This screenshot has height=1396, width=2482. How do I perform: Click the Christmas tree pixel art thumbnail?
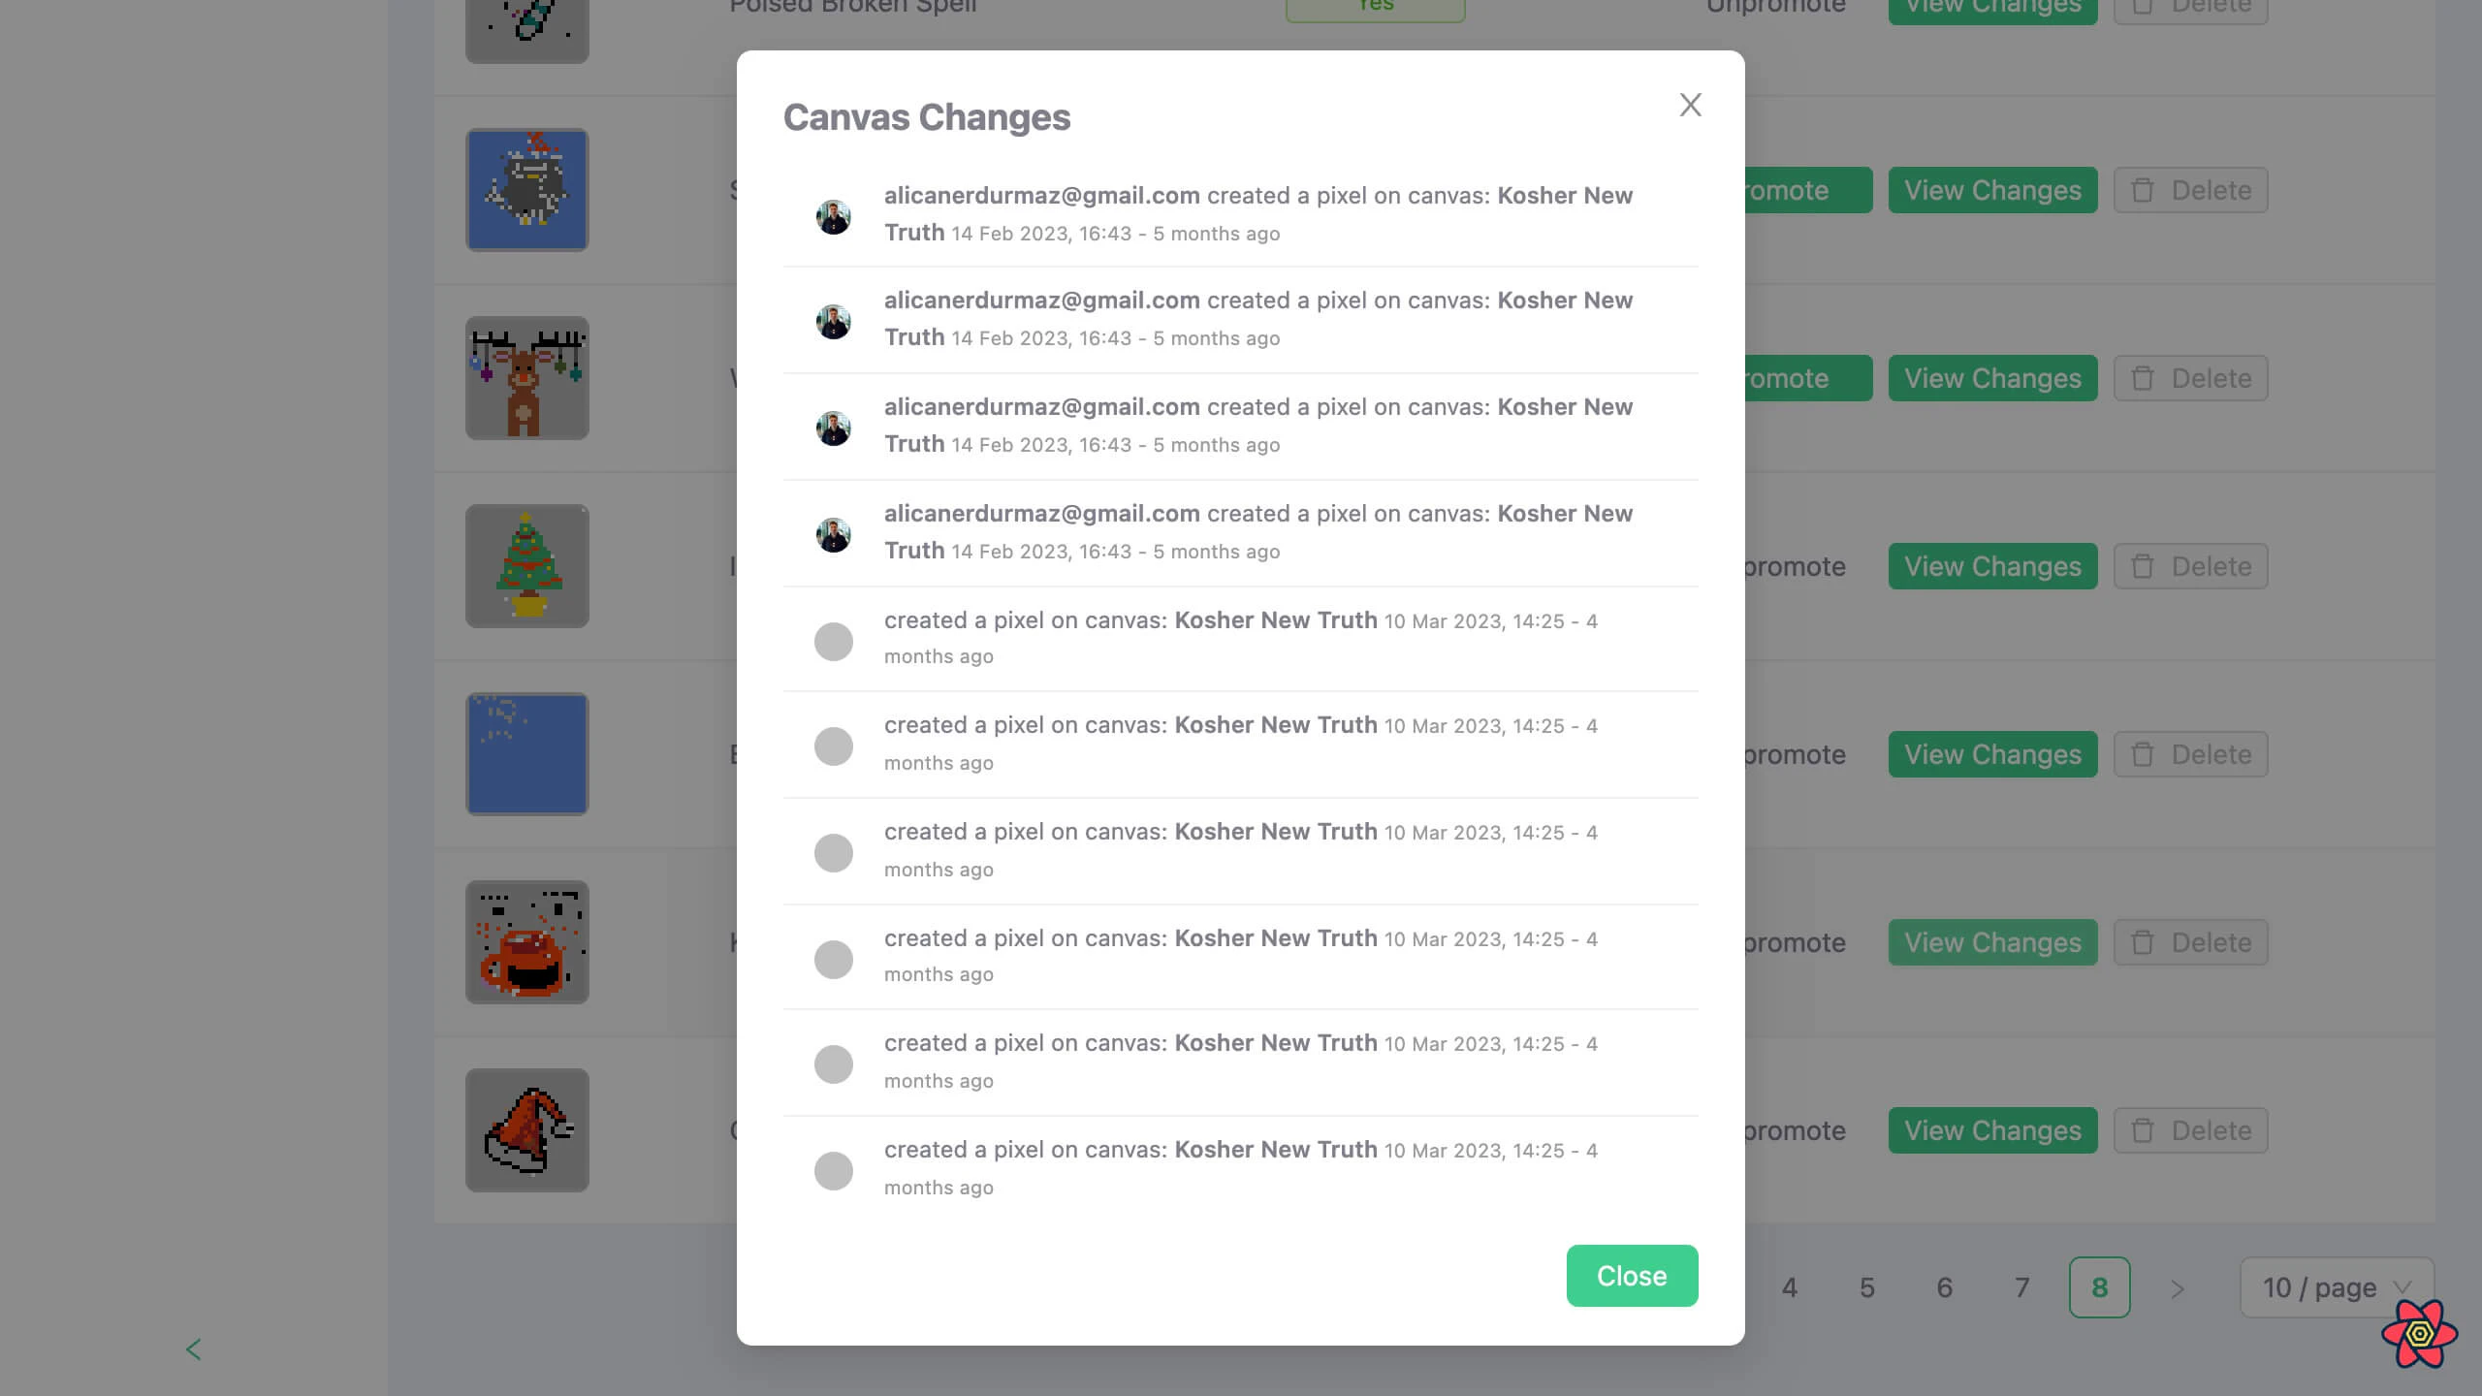526,566
